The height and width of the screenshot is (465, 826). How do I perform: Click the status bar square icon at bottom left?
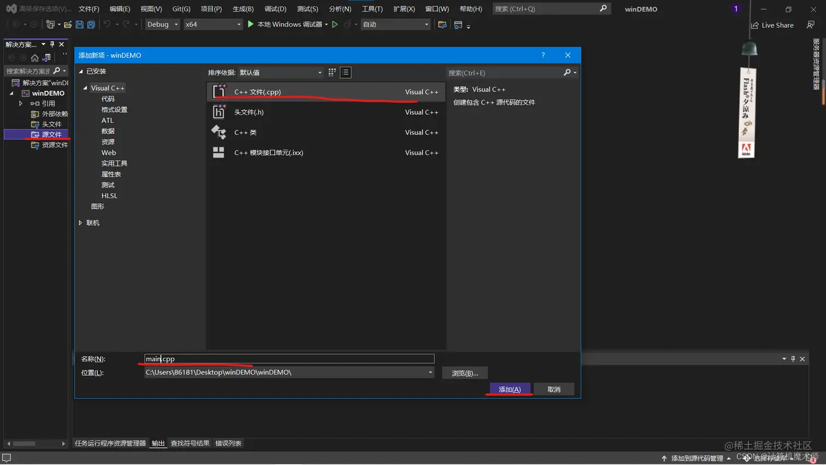[x=7, y=458]
